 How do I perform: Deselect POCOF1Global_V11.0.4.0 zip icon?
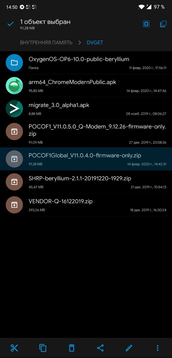tap(14, 159)
